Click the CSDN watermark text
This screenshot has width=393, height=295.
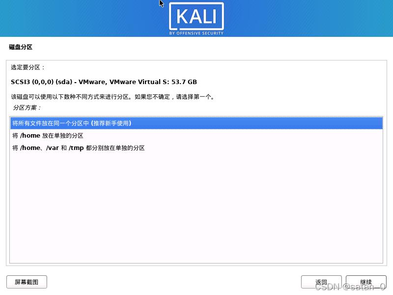(350, 287)
